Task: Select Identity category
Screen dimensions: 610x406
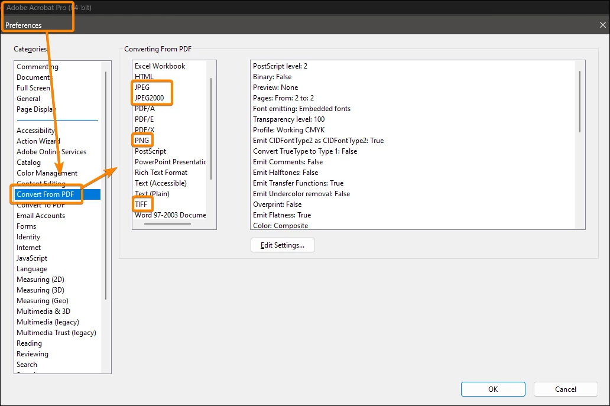Action: (28, 237)
